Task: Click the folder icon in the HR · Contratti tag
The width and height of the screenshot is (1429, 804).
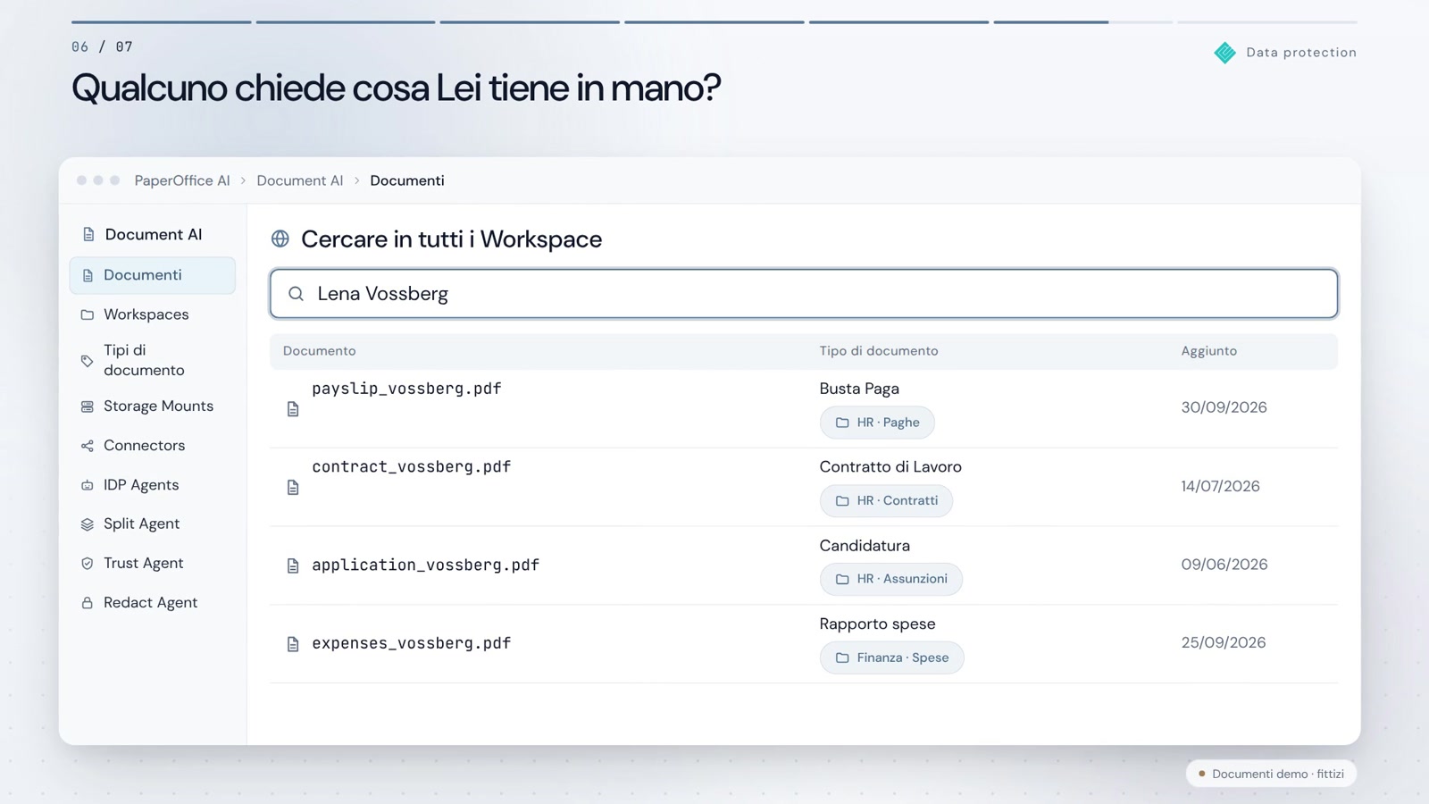Action: pos(842,501)
